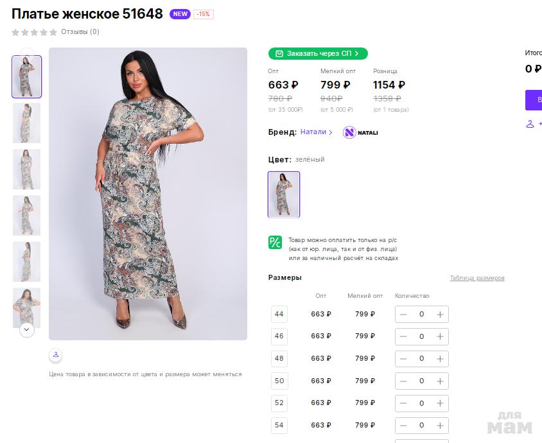Click the -15% discount badge

tap(203, 14)
